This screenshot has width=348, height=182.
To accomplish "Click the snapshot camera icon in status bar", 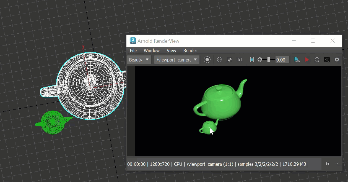I will point(328,164).
